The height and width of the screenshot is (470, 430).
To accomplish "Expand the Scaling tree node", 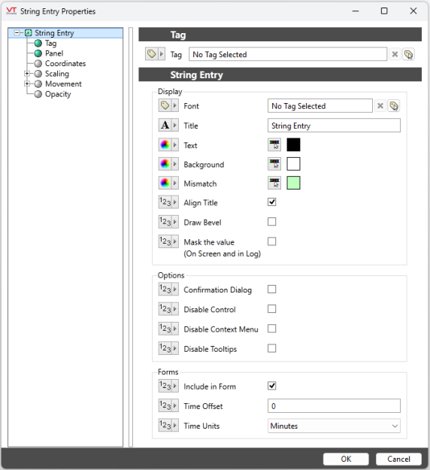I will [x=27, y=74].
